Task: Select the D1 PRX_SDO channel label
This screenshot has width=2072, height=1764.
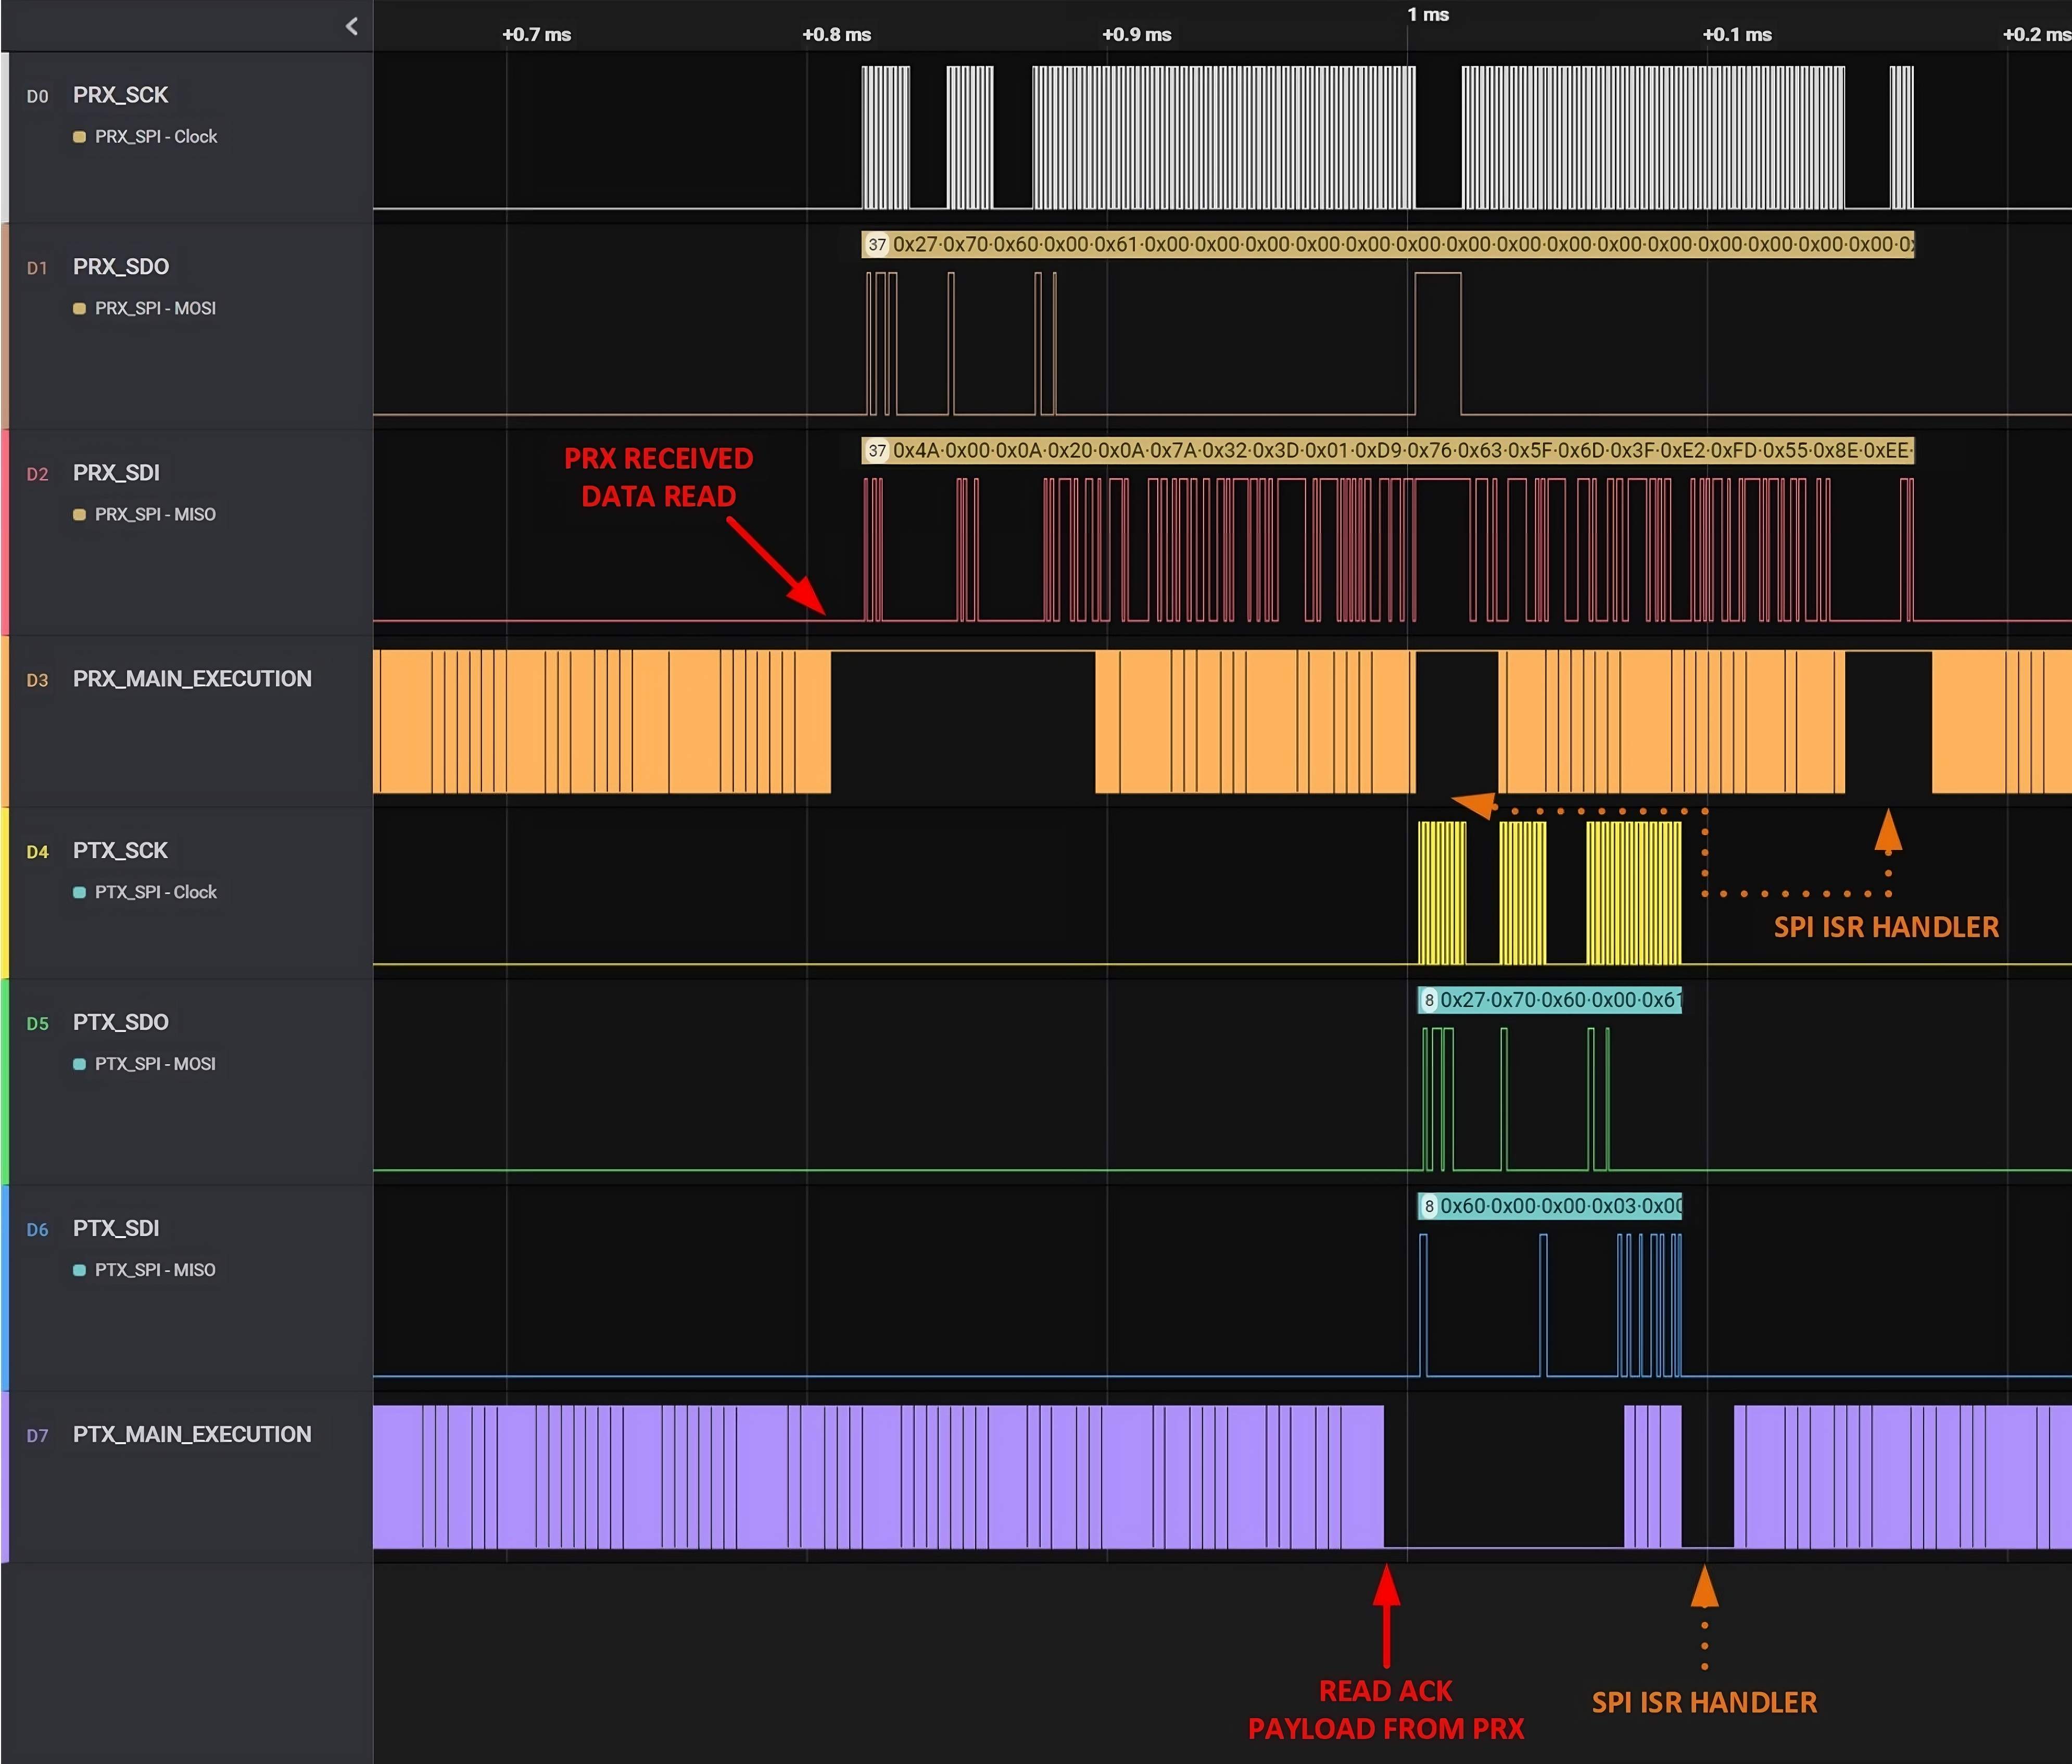Action: click(x=121, y=267)
